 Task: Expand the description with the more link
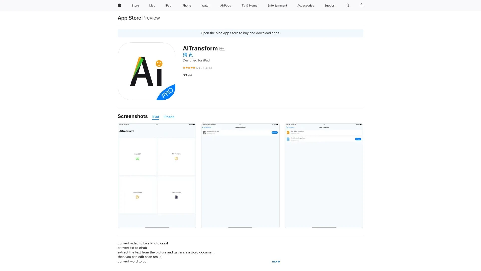276,261
